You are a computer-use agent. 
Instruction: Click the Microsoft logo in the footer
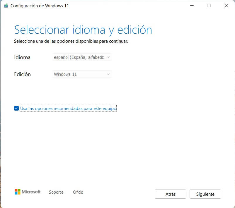(x=28, y=192)
